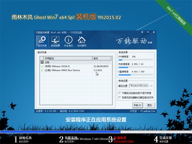Toggle 安装完成后删除已解压驱动文件 checkbox
The height and width of the screenshot is (144, 192).
120,97
